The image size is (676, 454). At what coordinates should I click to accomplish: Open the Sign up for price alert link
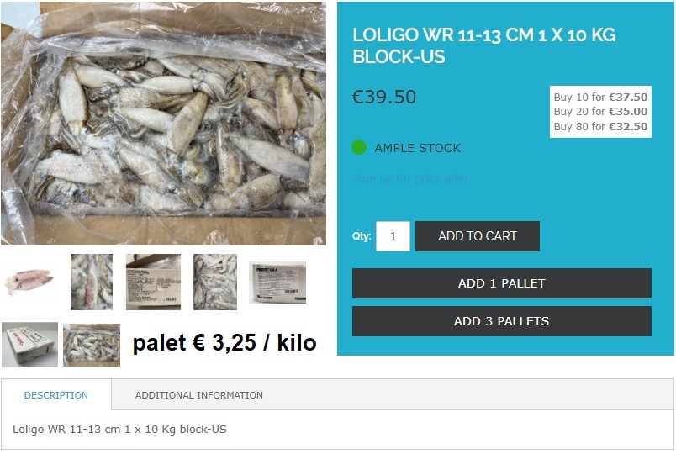[x=410, y=178]
